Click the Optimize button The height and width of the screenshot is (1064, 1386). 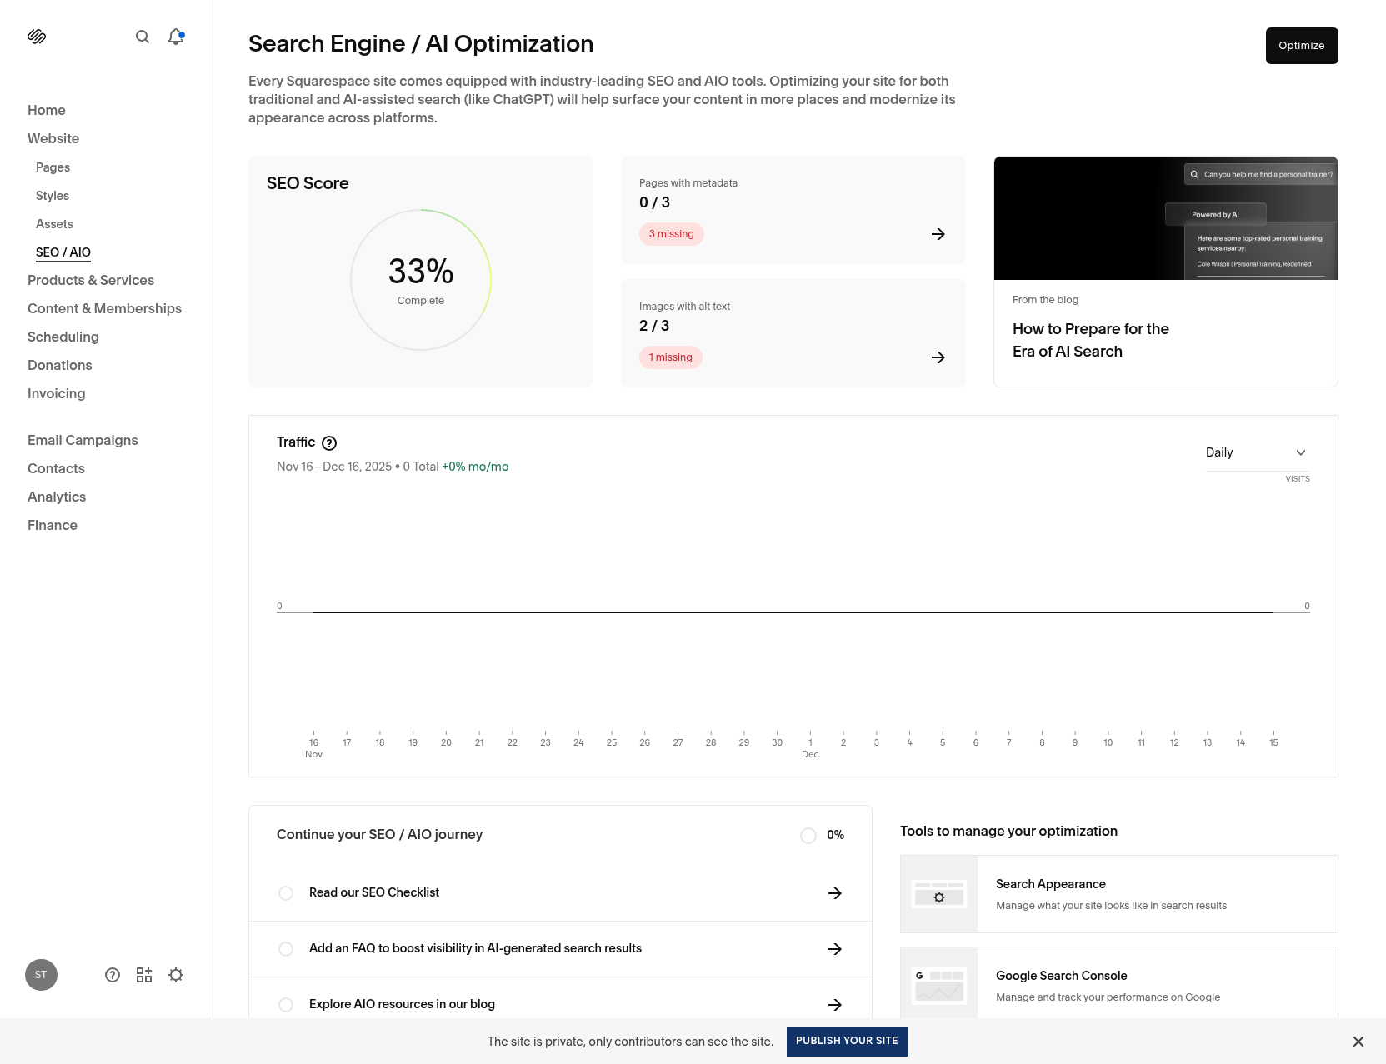[1301, 46]
